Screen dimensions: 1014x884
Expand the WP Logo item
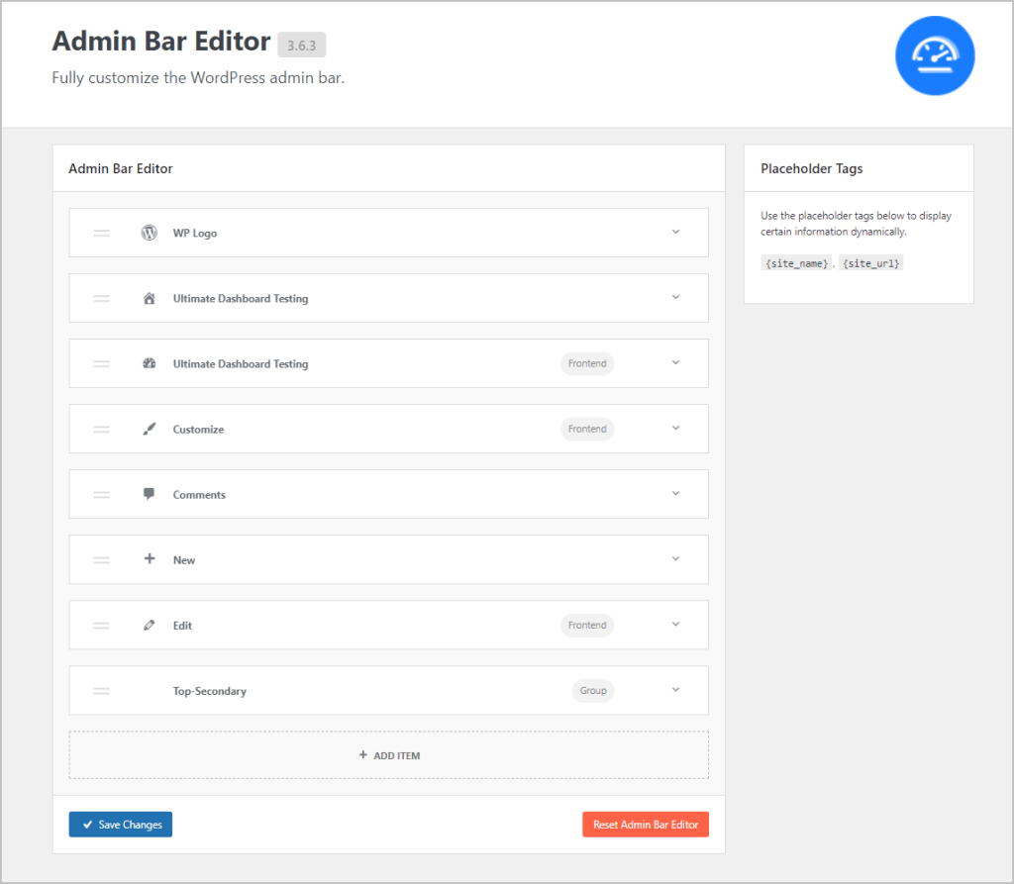pos(675,232)
